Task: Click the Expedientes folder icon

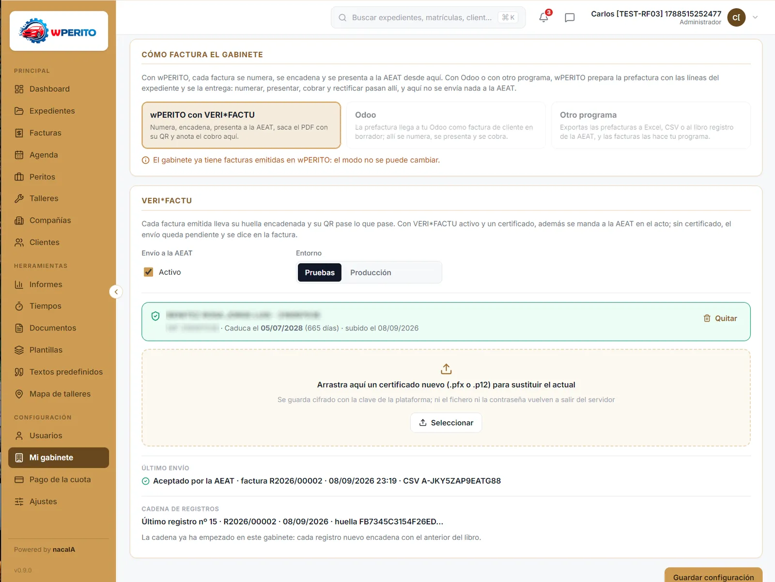Action: point(19,111)
